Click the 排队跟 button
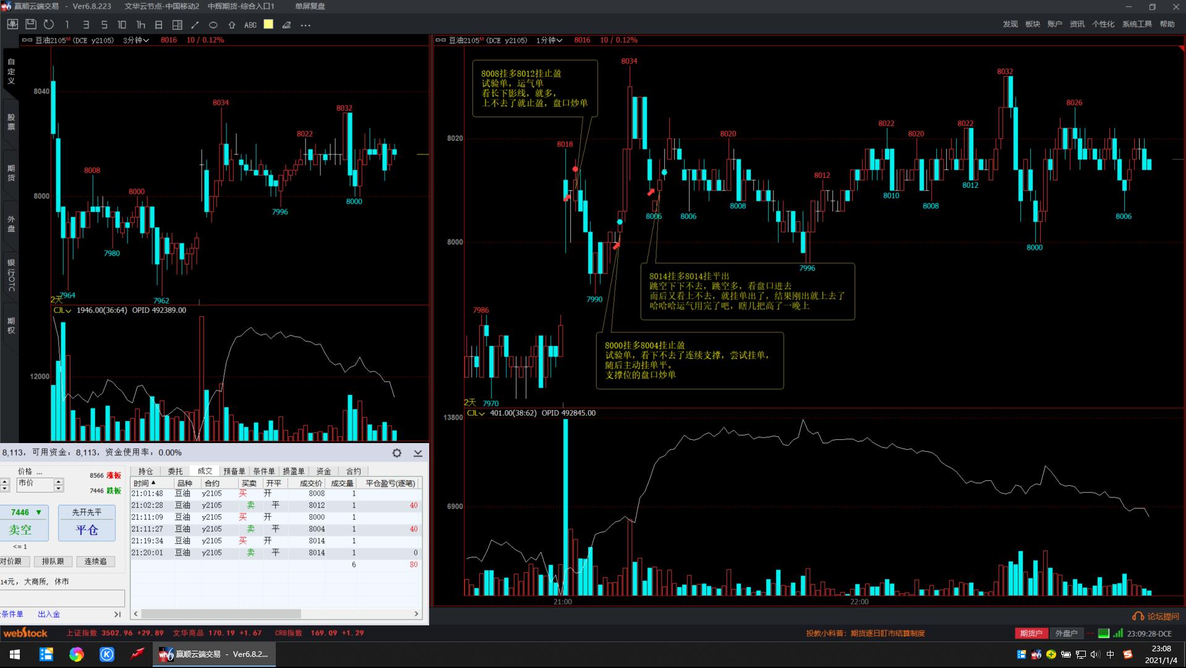This screenshot has height=668, width=1186. (53, 561)
